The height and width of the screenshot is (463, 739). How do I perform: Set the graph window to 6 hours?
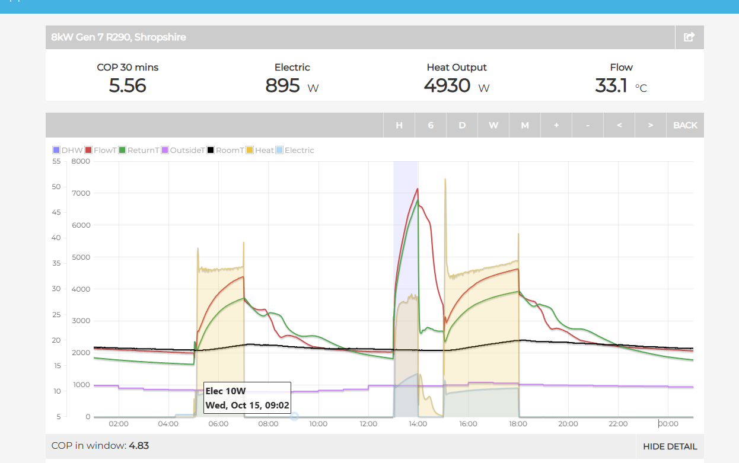click(x=431, y=125)
